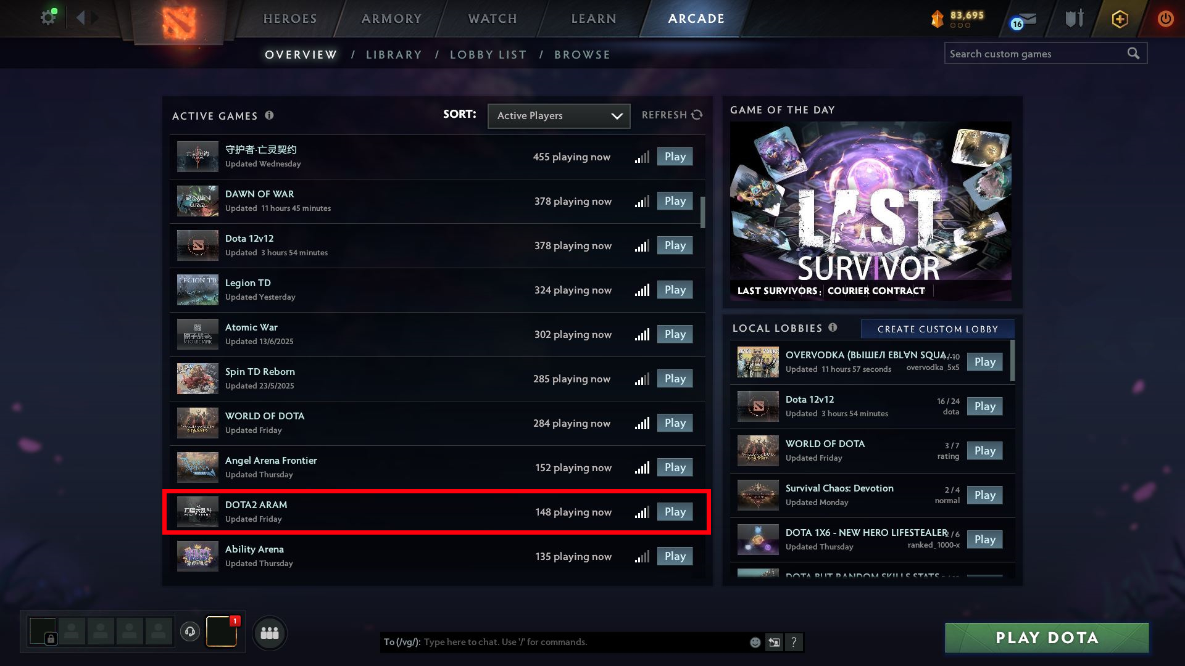Open the settings gear icon

click(48, 18)
